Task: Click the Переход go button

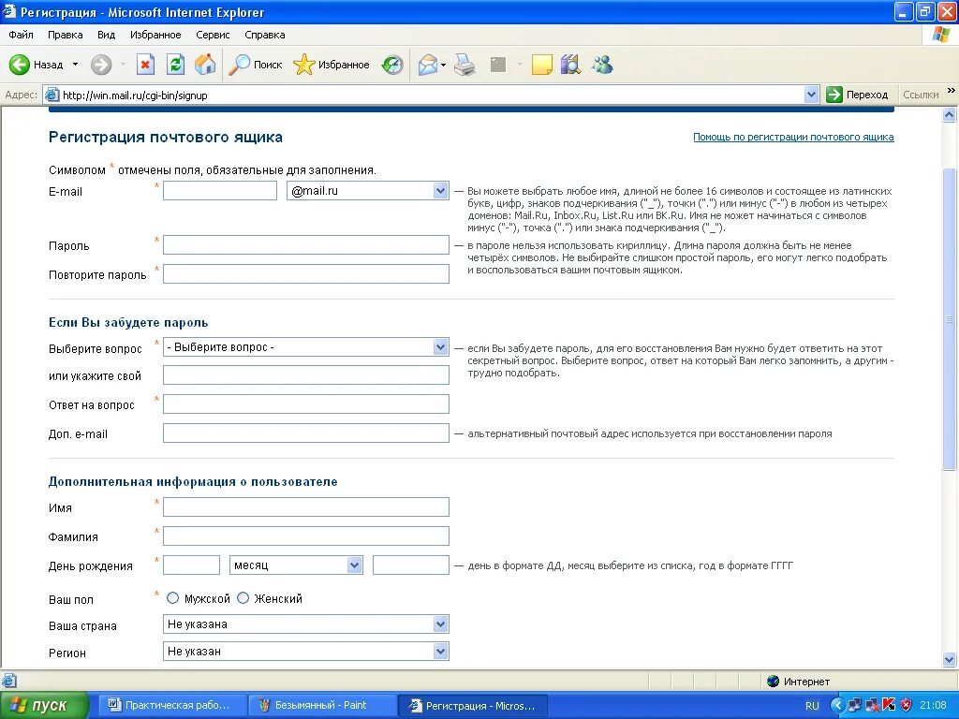Action: click(857, 95)
